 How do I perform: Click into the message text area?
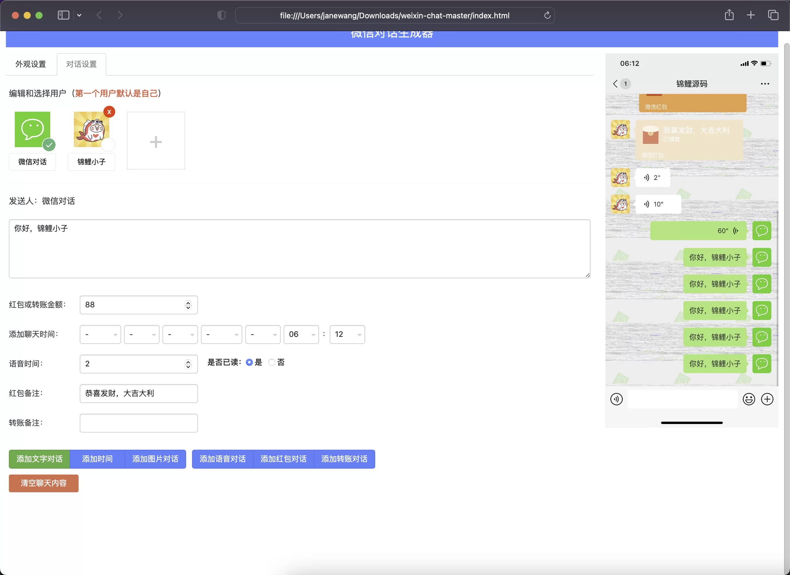point(300,249)
